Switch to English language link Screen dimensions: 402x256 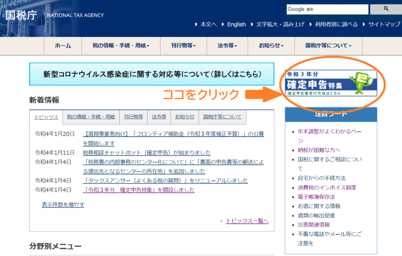coord(236,24)
